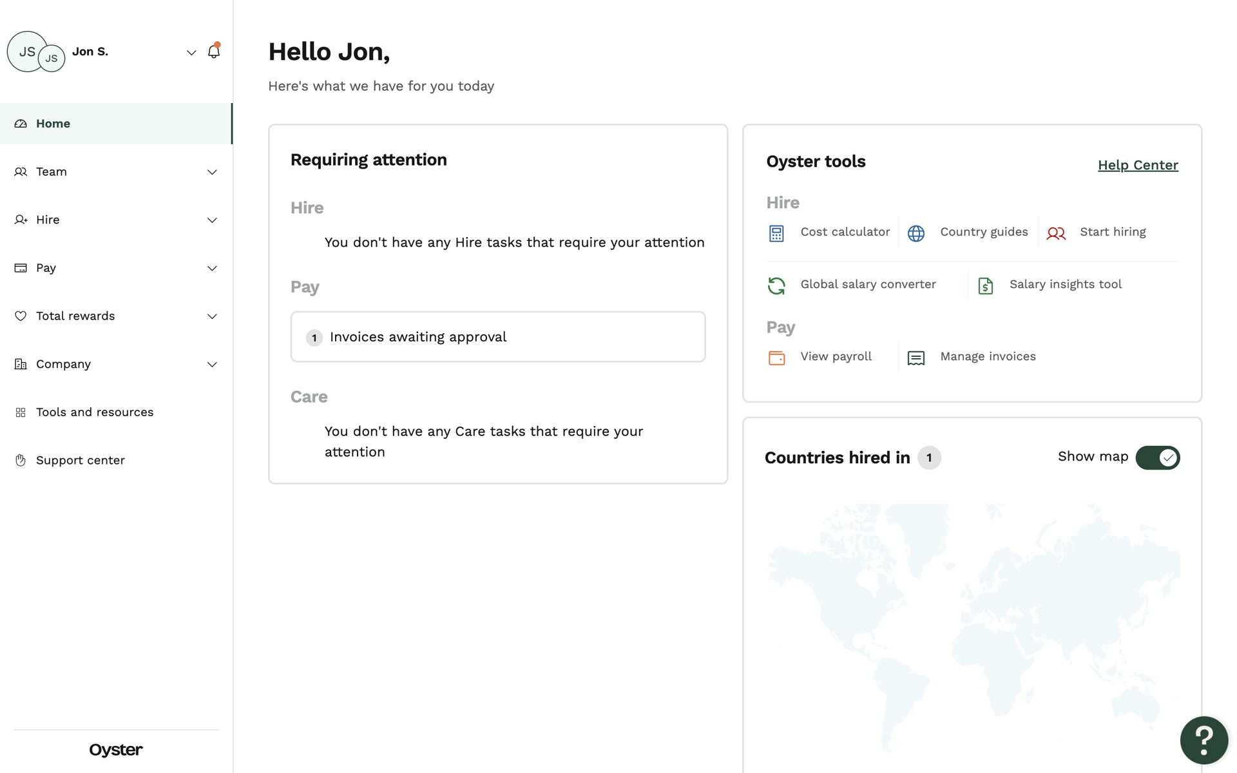The width and height of the screenshot is (1237, 773).
Task: Open the Global salary converter
Action: 868,284
